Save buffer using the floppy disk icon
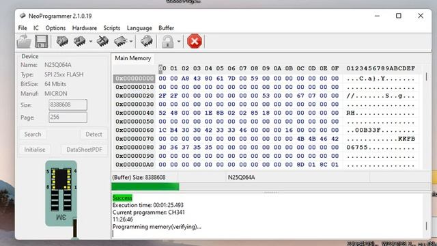The width and height of the screenshot is (437, 246). pos(41,41)
